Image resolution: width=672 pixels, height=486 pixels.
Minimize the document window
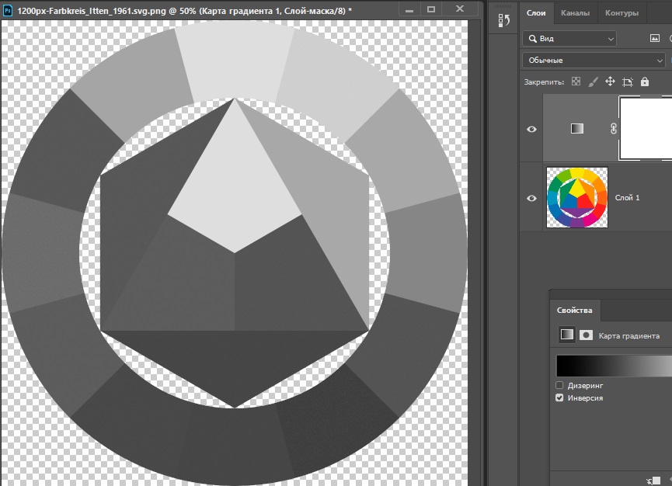tap(409, 9)
